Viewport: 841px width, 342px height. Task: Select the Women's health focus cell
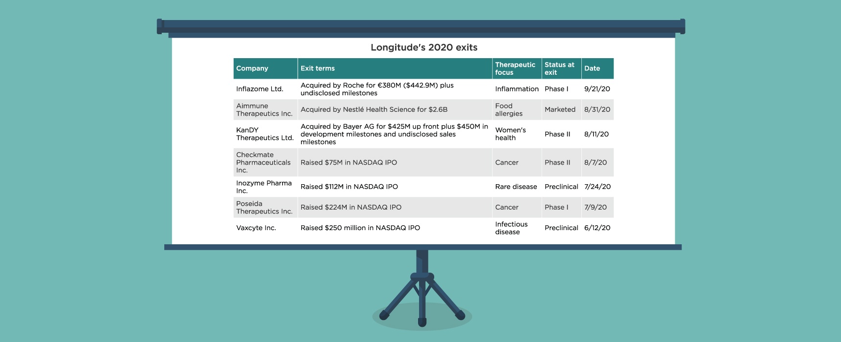[x=510, y=134]
